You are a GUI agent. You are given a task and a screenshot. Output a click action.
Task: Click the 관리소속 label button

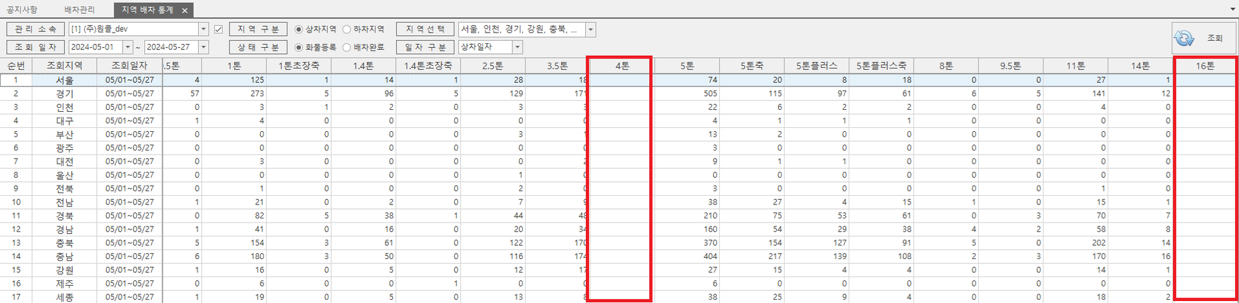[35, 30]
